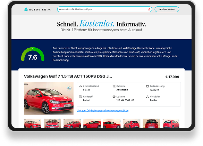Click the analysis summary paragraph

click(x=116, y=54)
